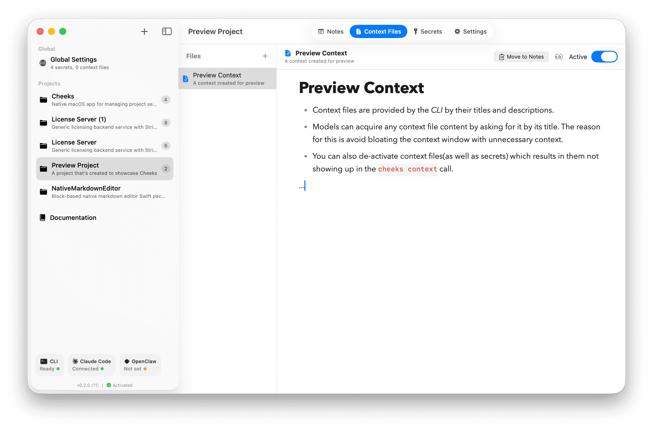Viewport: 653px width, 430px height.
Task: Toggle the sidebar visibility icon
Action: click(x=167, y=32)
